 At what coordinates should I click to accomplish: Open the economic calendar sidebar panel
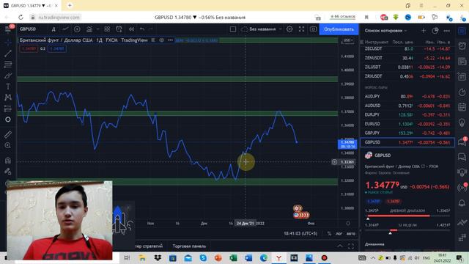click(x=462, y=107)
